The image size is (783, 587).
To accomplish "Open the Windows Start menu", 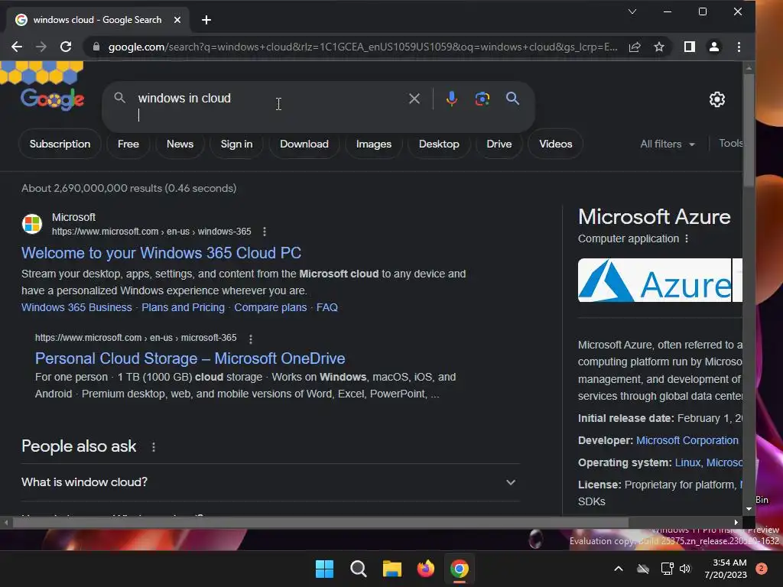I will 324,569.
